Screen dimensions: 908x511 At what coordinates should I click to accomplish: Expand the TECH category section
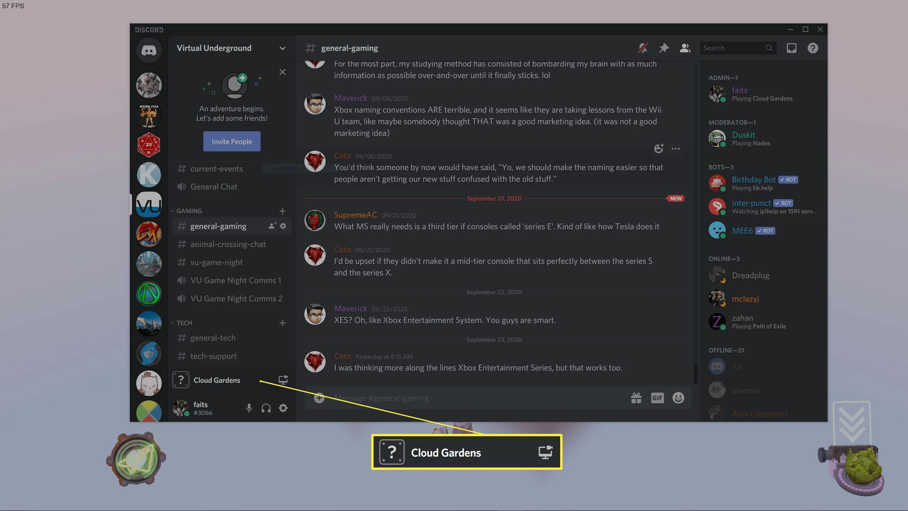[x=184, y=323]
